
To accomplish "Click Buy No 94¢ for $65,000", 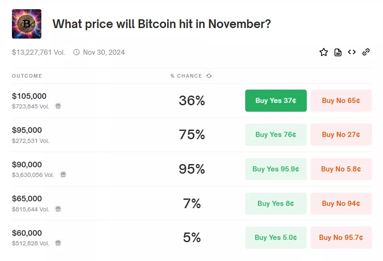I will click(x=341, y=204).
